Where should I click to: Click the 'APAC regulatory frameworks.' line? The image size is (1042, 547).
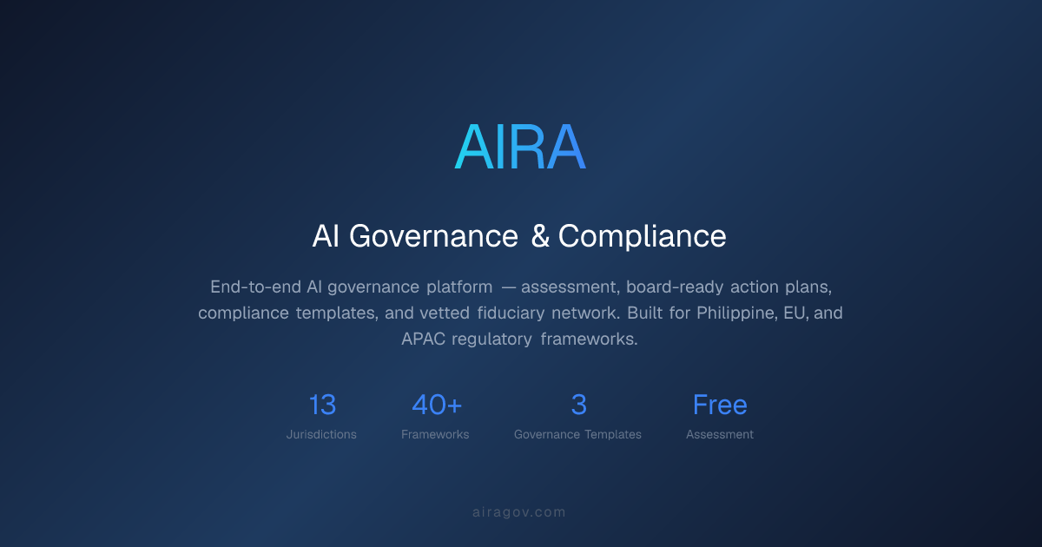(x=519, y=339)
